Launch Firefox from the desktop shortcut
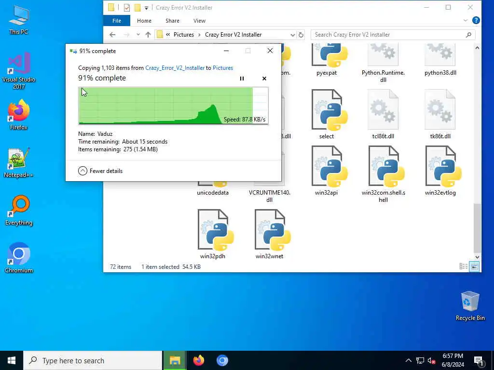 click(x=19, y=115)
